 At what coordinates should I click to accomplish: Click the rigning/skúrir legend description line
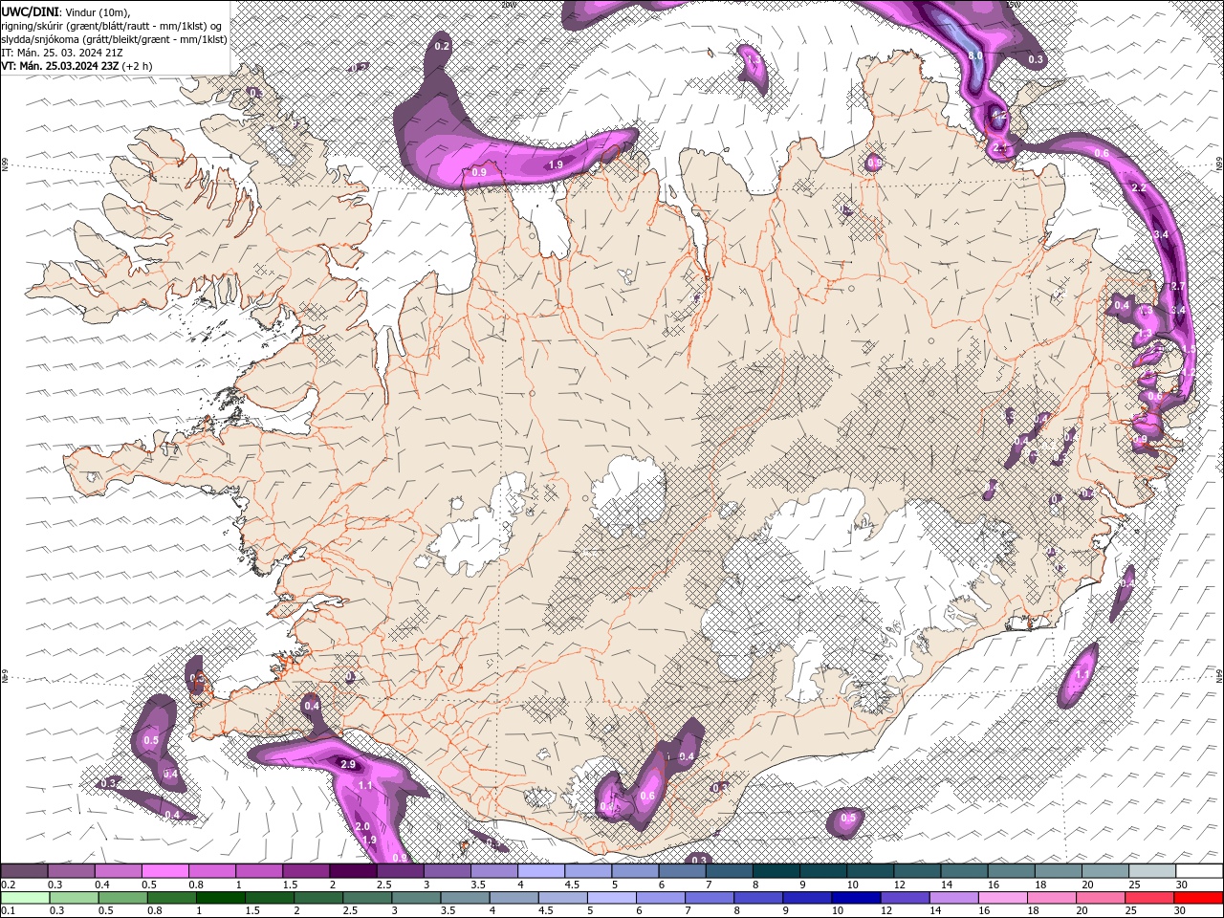[x=113, y=25]
